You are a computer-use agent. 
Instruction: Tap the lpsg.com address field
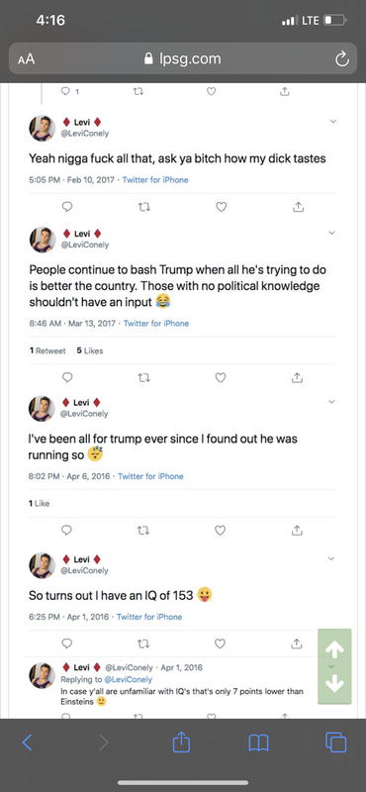coord(183,59)
